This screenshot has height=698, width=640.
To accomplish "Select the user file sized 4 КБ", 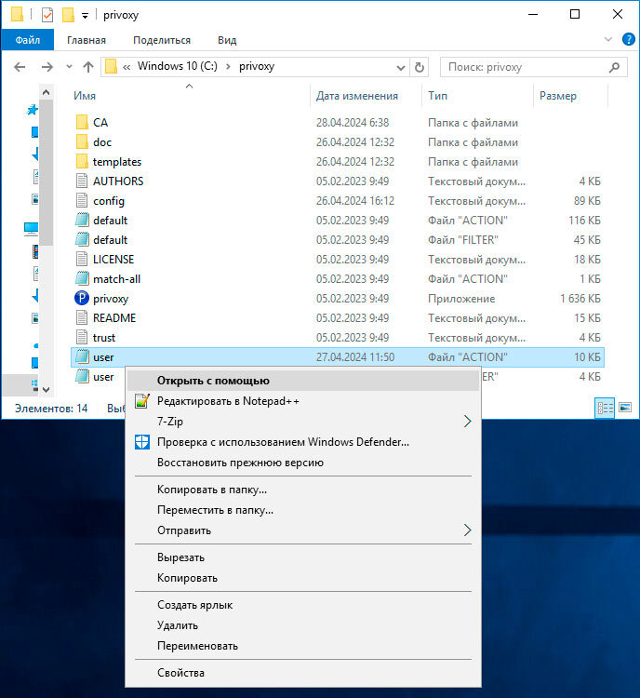I will click(103, 377).
